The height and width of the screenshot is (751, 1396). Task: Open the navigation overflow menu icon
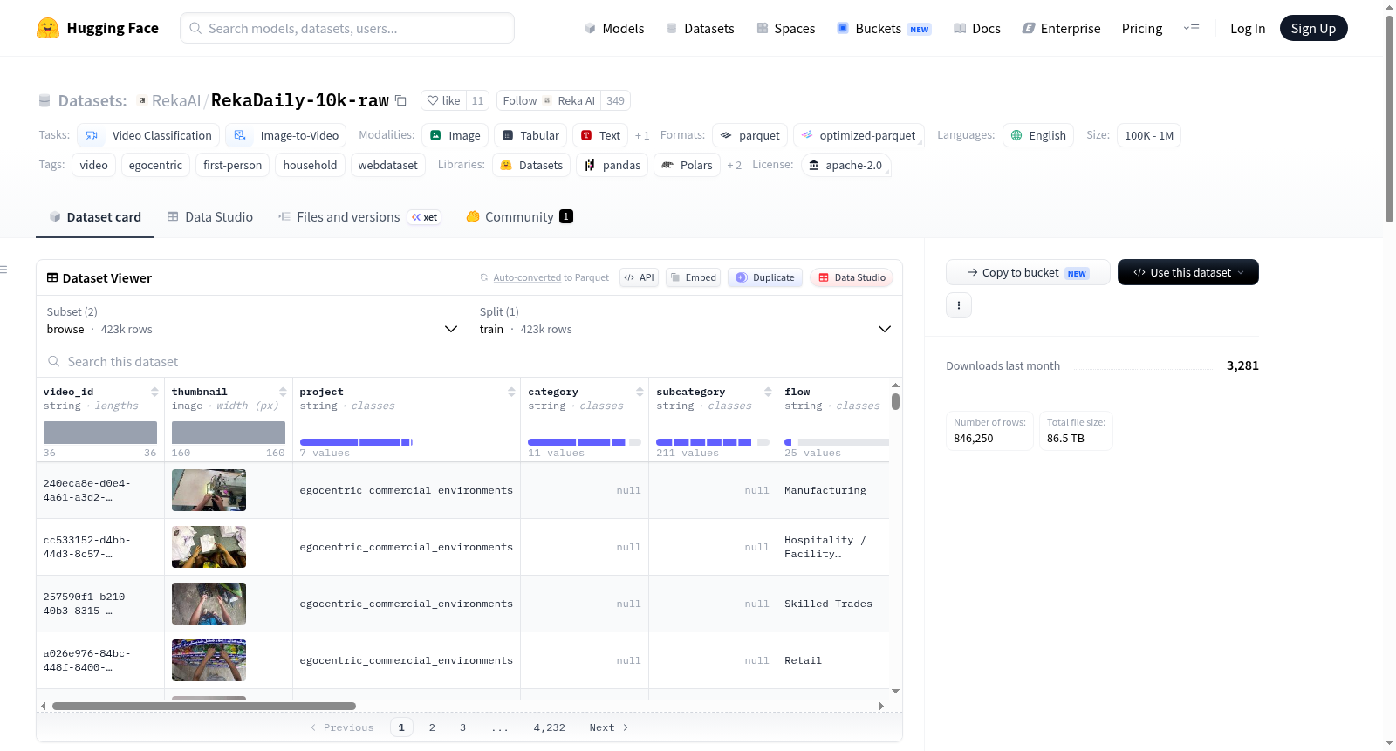1191,28
